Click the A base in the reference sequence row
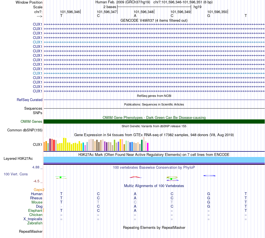The width and height of the screenshot is (265, 238). tap(135, 16)
